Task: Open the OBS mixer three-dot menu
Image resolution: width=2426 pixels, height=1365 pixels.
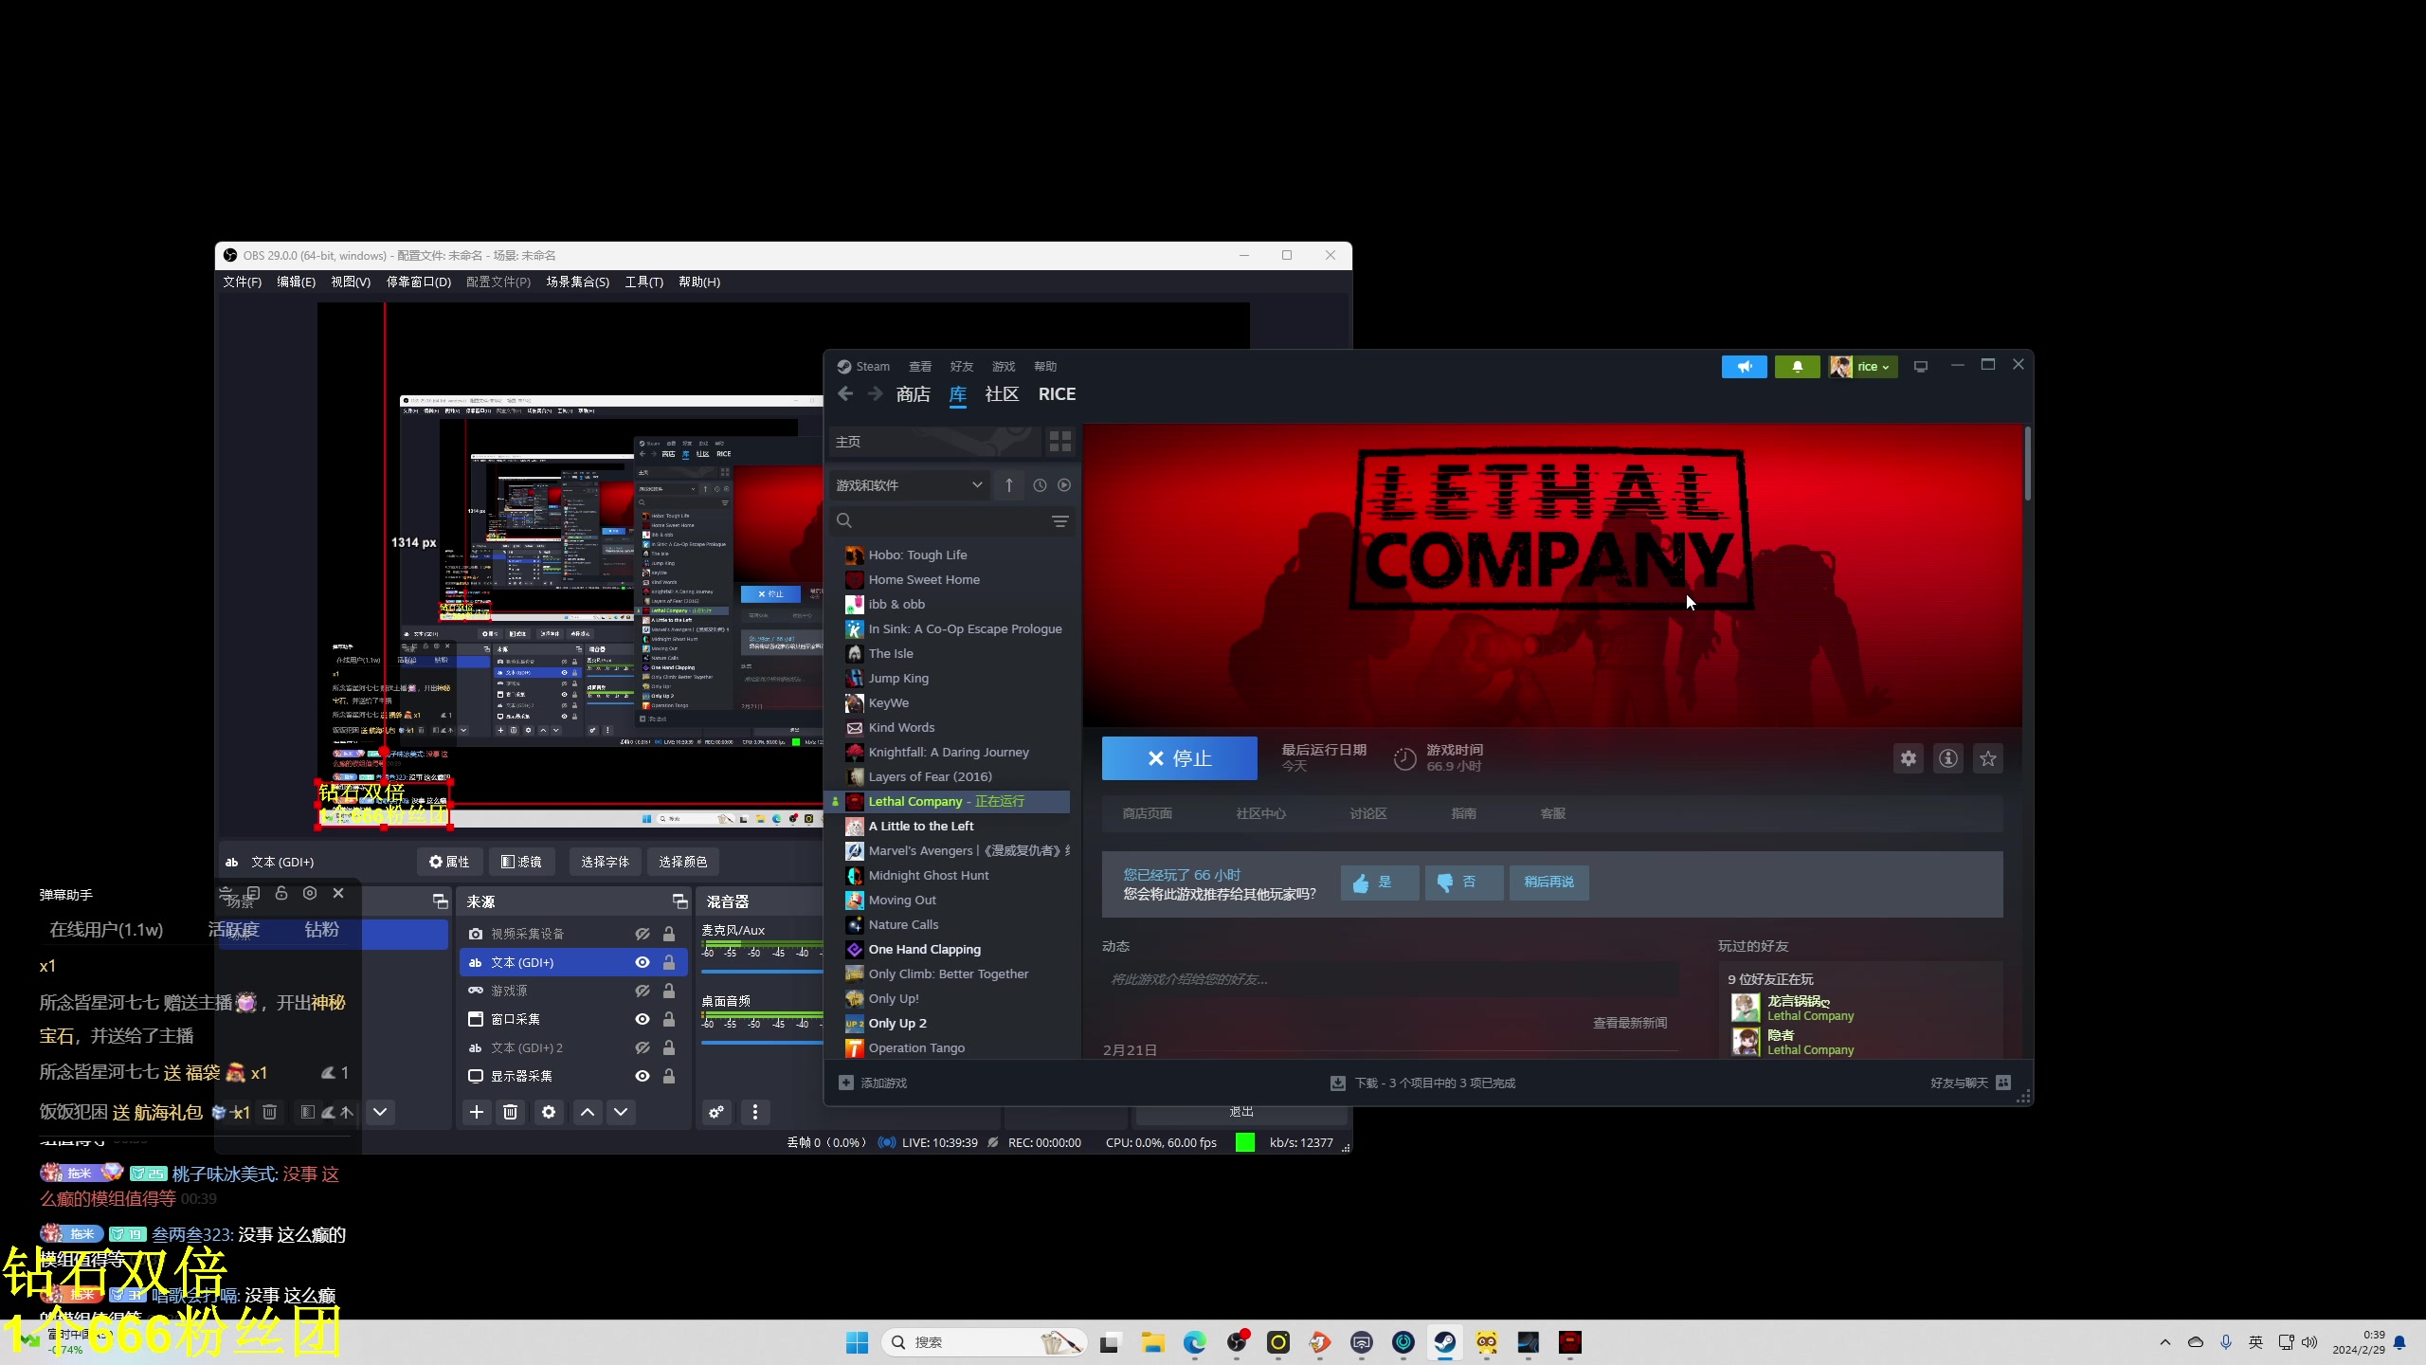Action: (755, 1112)
